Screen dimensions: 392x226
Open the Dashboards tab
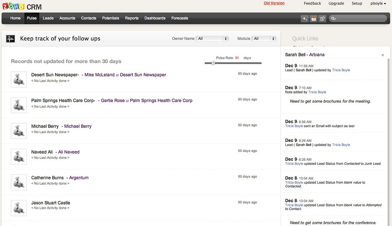(155, 18)
